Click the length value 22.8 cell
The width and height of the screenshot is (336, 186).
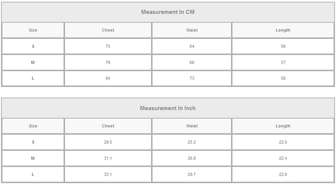[283, 175]
